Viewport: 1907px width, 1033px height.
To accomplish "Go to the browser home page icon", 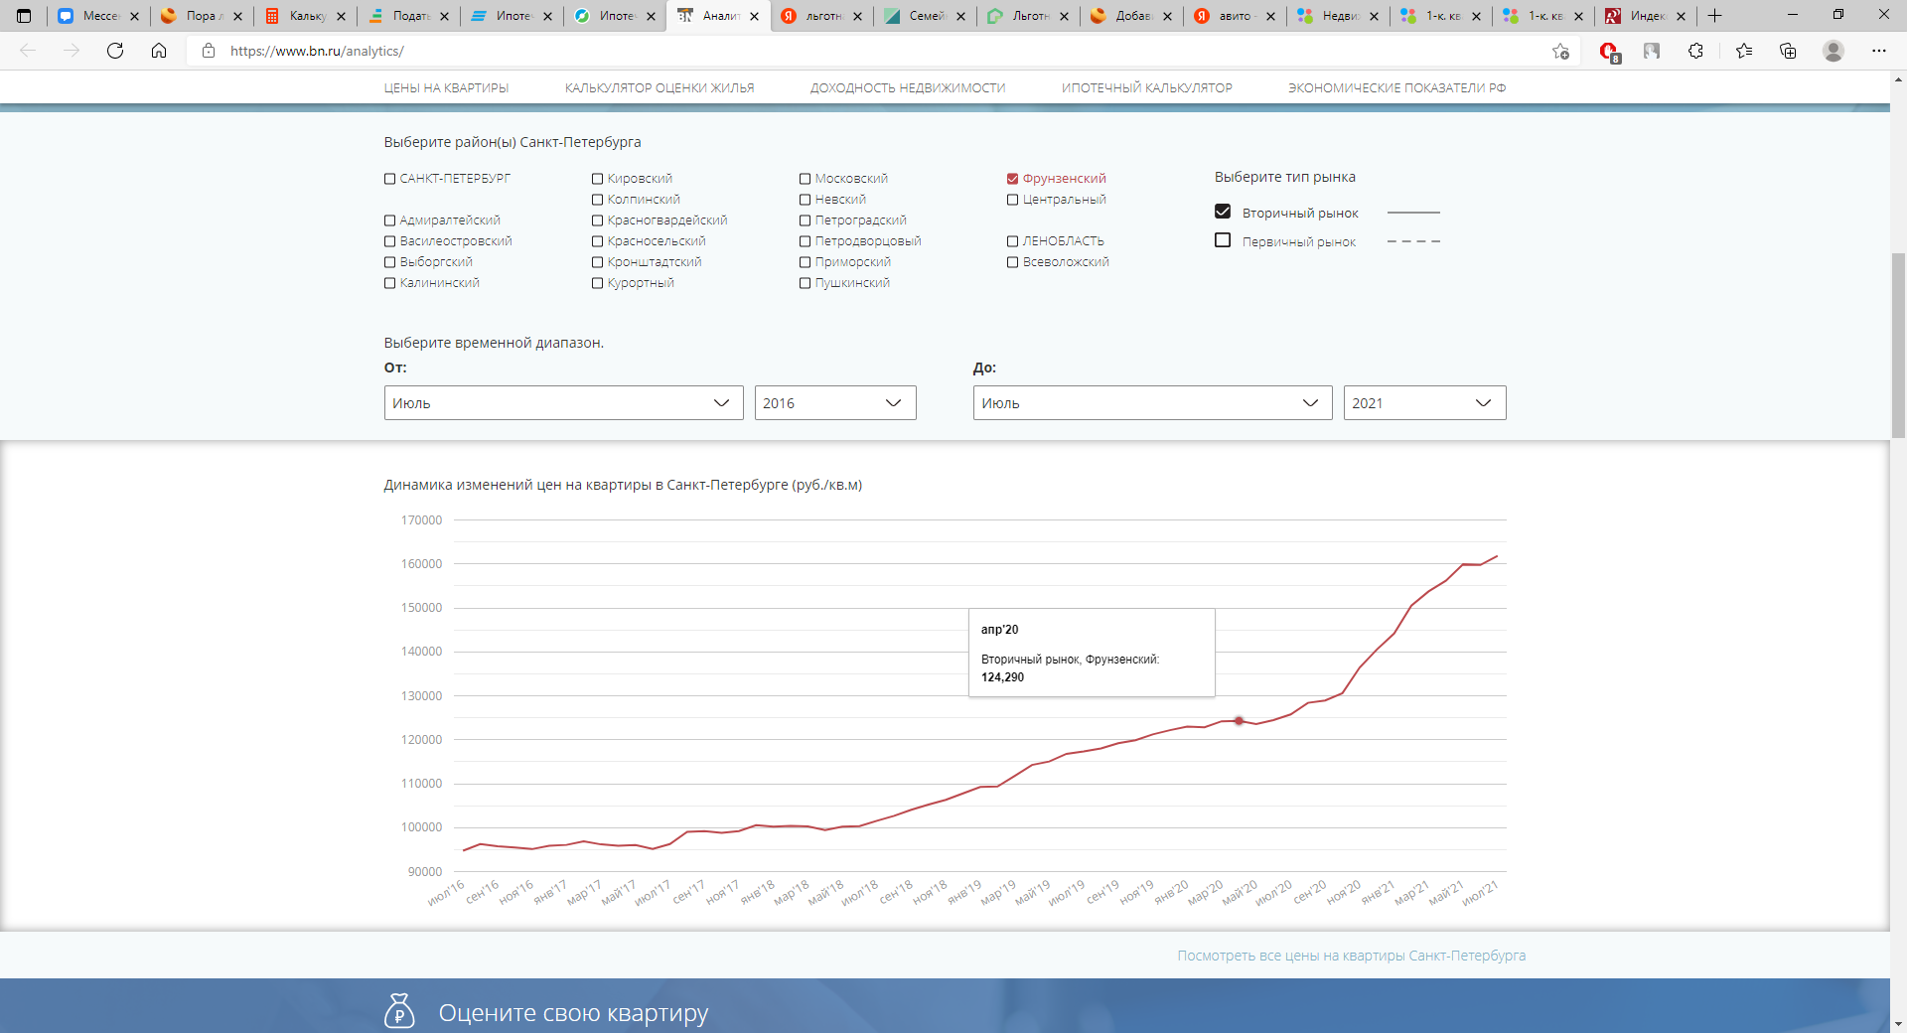I will 159,51.
